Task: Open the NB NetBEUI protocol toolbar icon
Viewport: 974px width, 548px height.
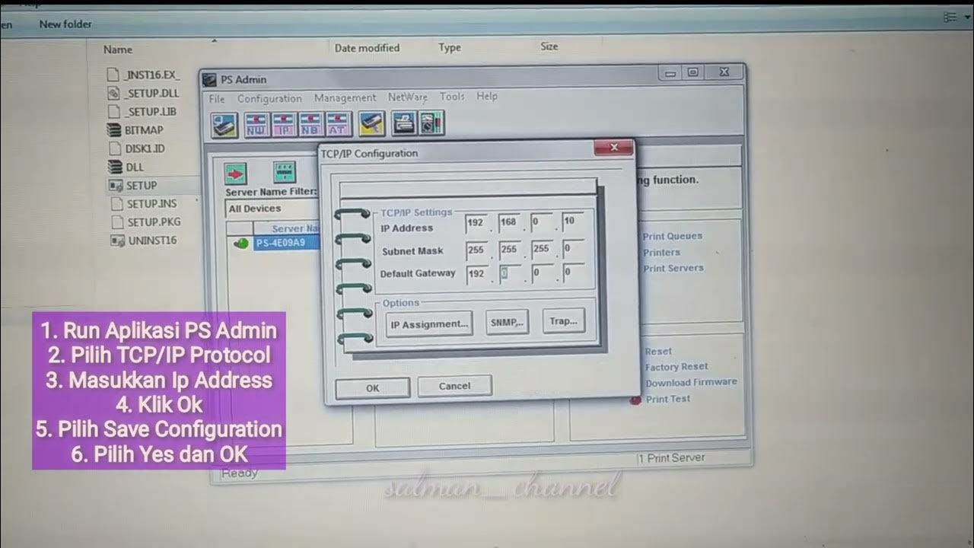Action: coord(310,126)
